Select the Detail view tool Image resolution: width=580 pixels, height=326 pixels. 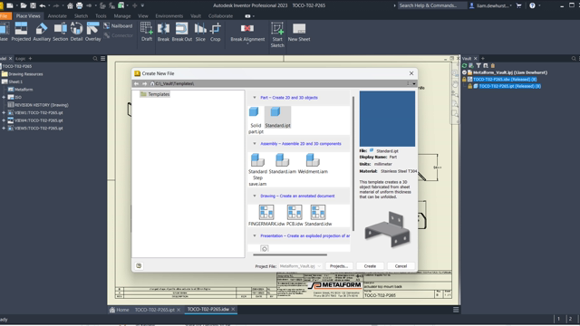pos(76,32)
